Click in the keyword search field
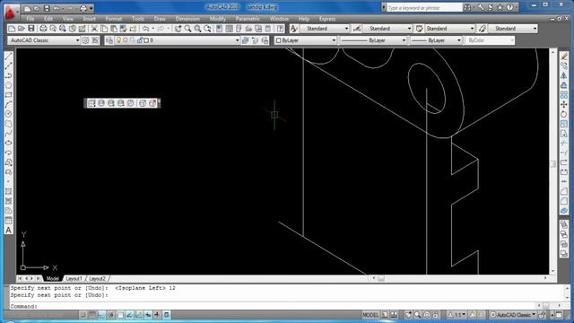The image size is (574, 323). click(424, 7)
